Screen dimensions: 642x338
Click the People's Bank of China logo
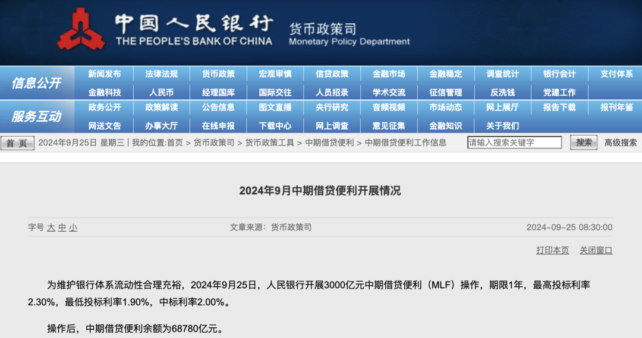(81, 29)
